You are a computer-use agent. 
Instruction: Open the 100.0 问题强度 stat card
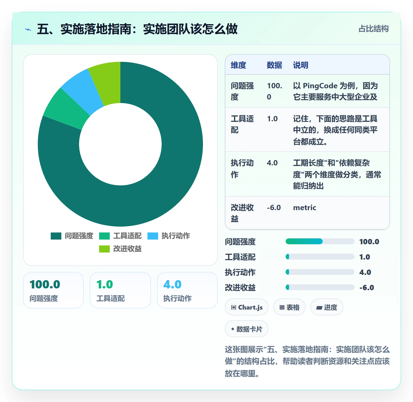point(53,290)
